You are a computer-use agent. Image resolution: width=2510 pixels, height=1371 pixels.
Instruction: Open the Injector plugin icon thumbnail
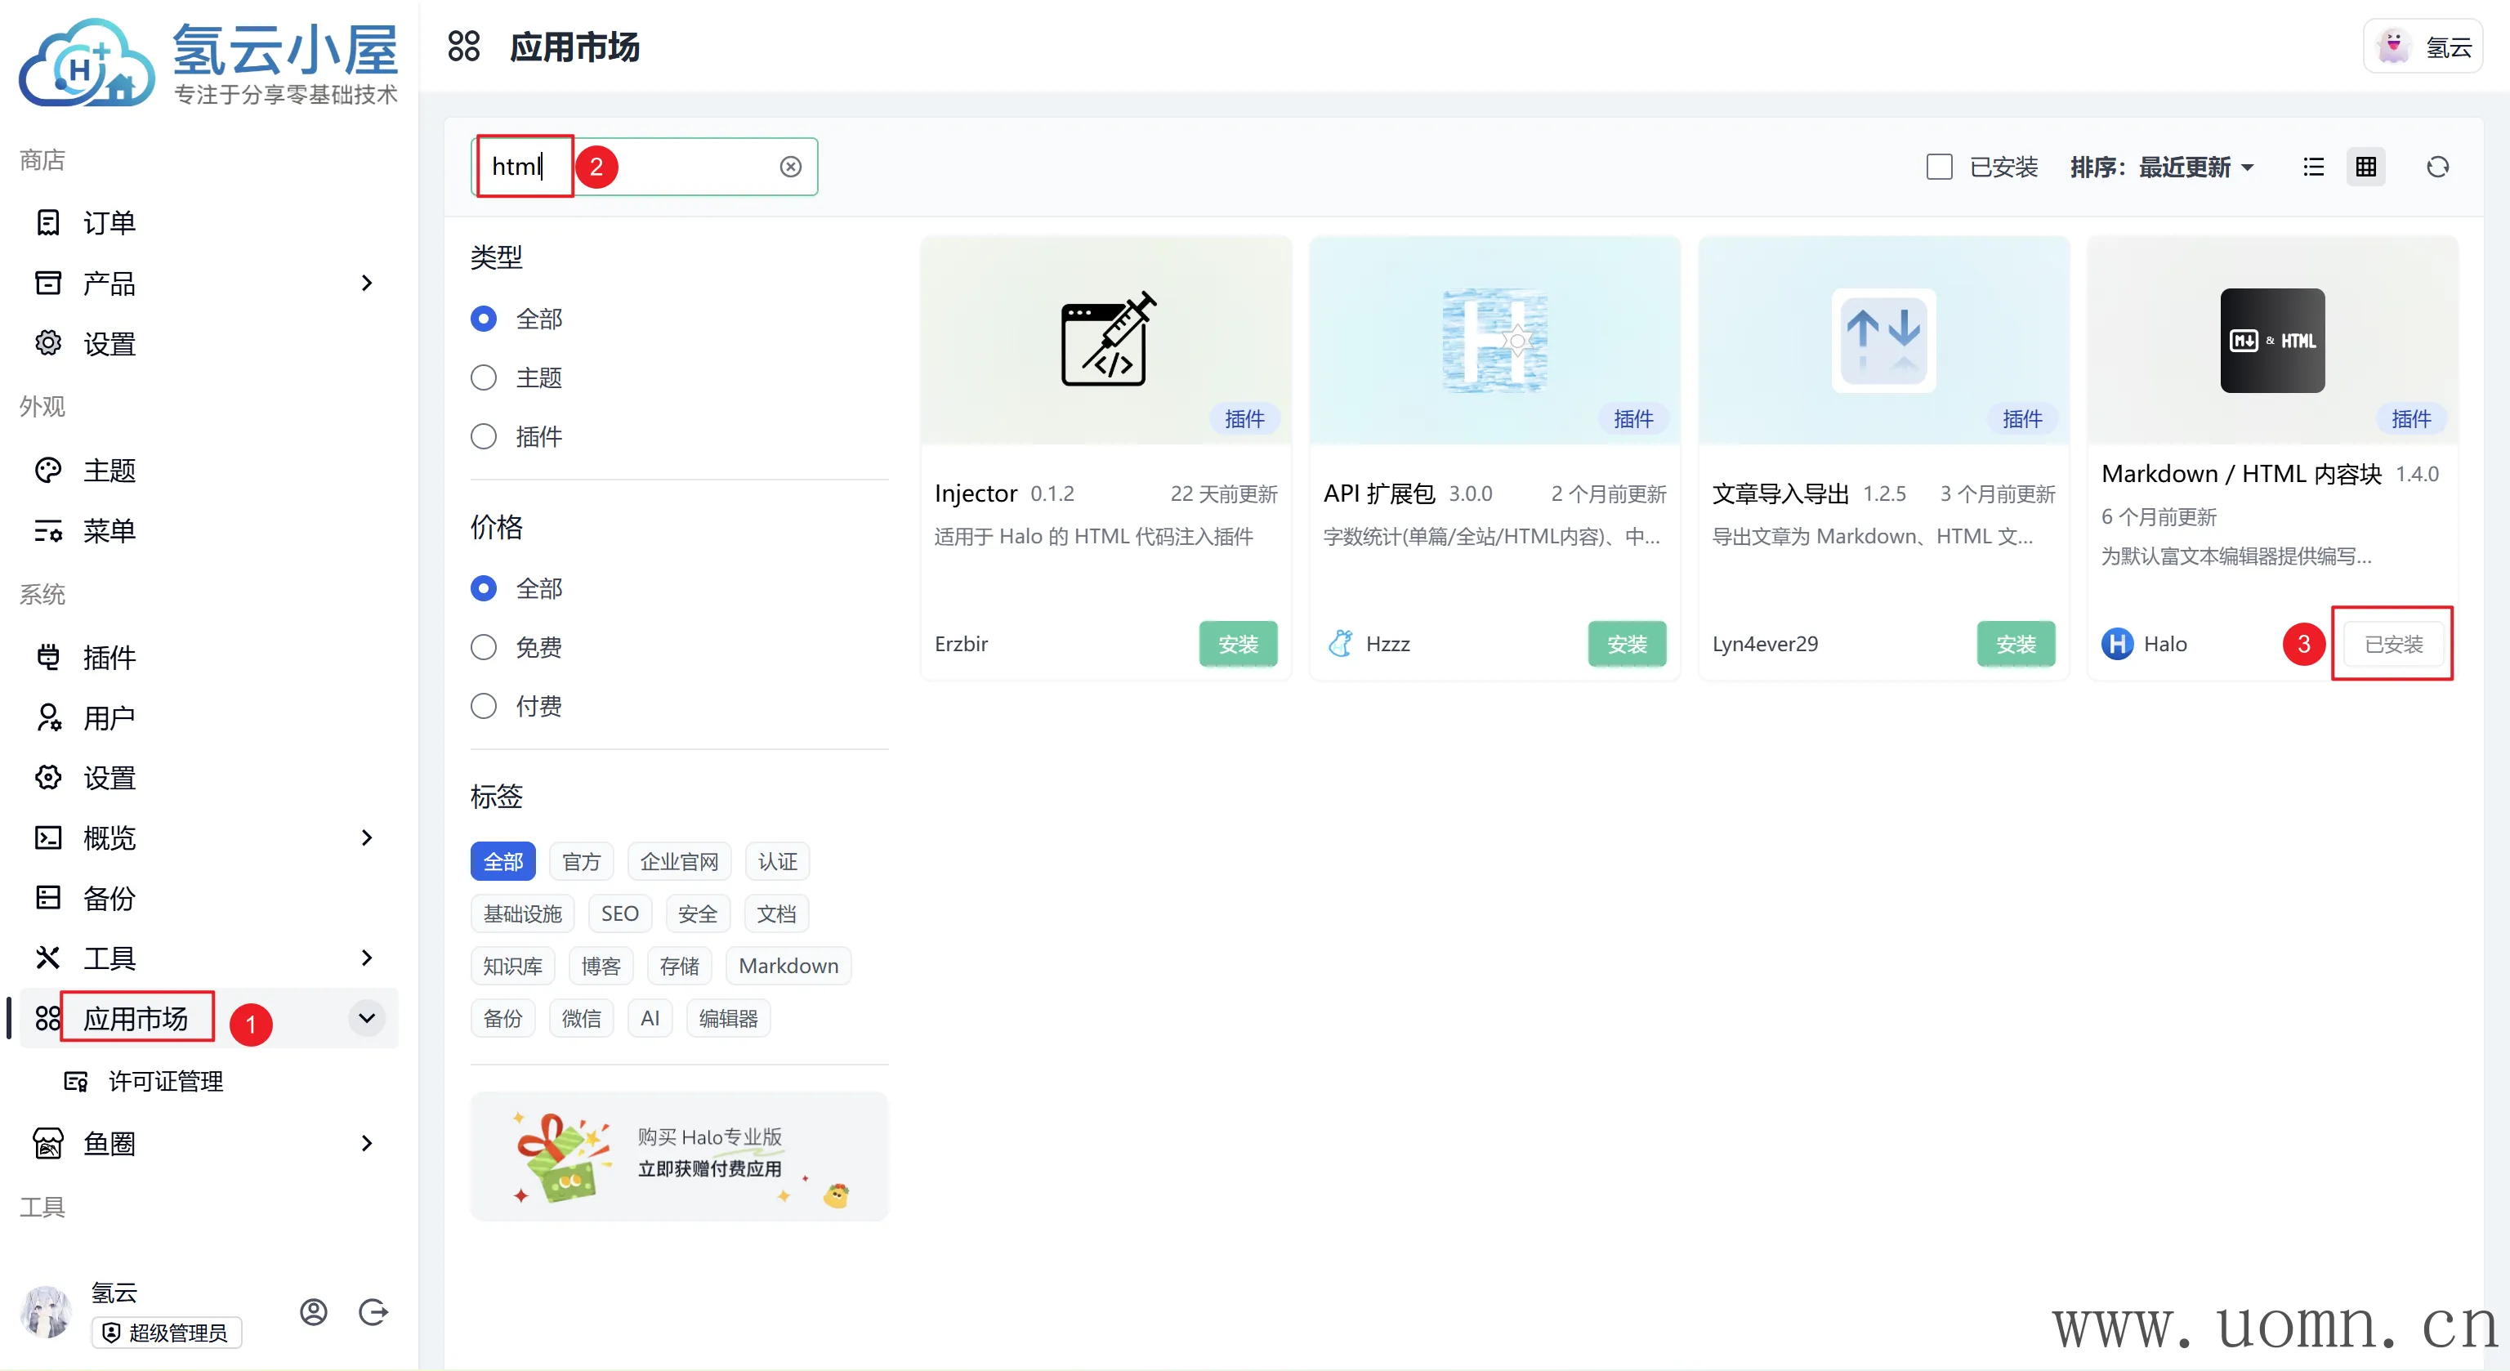1106,339
